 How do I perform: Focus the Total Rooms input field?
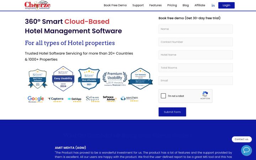[196, 68]
